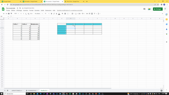Open vertical align dropdown
The image size is (169, 95).
pos(76,14)
